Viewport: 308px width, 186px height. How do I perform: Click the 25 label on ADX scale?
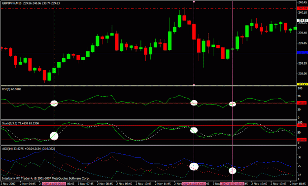click(299, 166)
